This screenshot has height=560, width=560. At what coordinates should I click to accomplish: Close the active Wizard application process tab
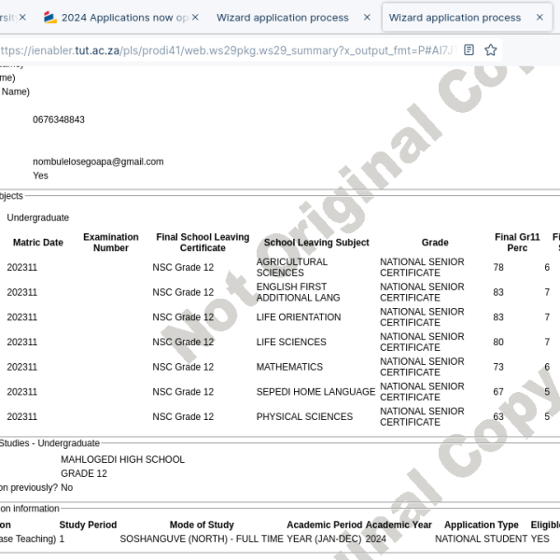[539, 17]
